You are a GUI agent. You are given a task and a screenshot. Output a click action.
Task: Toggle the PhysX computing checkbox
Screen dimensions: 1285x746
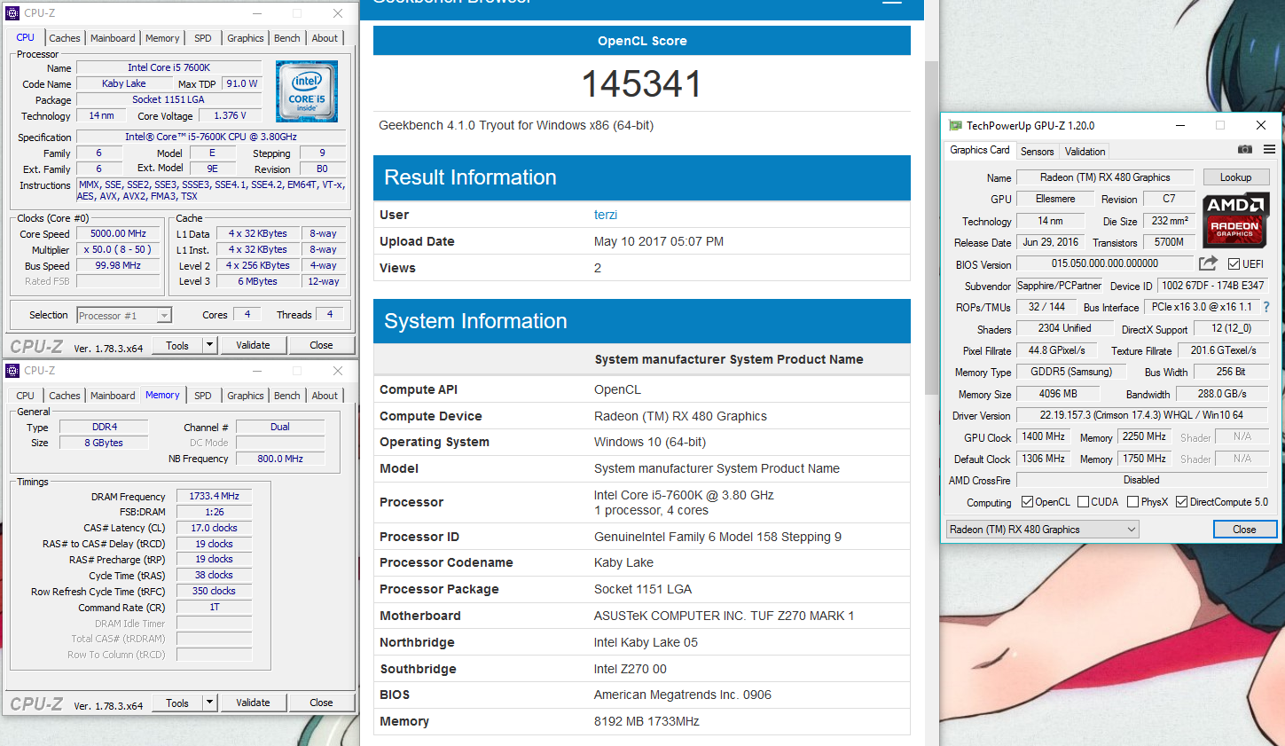point(1132,502)
